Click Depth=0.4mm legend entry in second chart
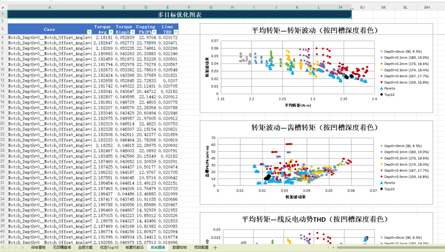 pyautogui.click(x=405, y=171)
